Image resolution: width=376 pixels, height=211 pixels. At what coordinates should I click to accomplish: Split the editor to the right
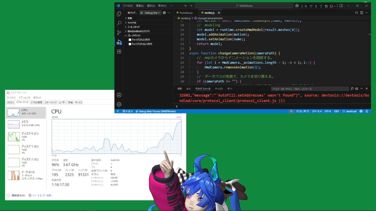pyautogui.click(x=362, y=13)
